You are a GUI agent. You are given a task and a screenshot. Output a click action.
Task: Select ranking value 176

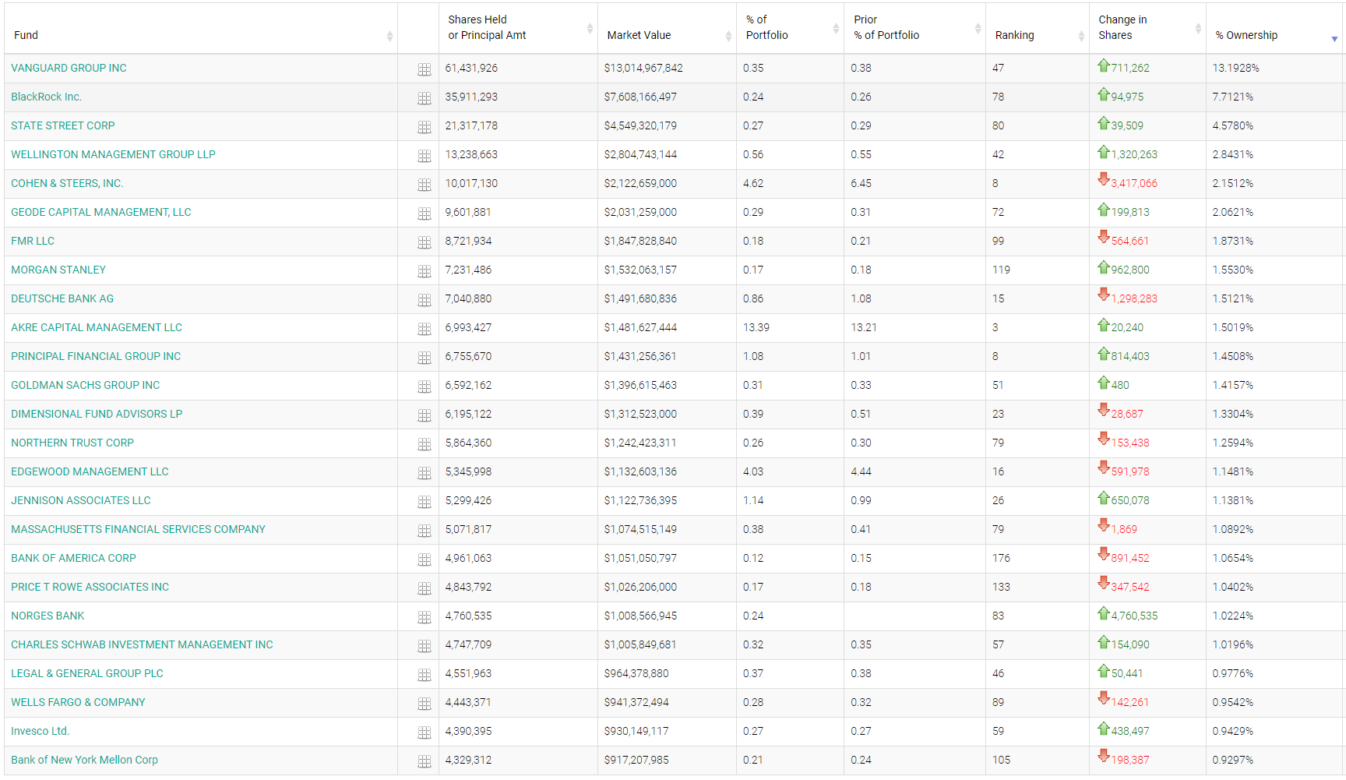pyautogui.click(x=1001, y=558)
